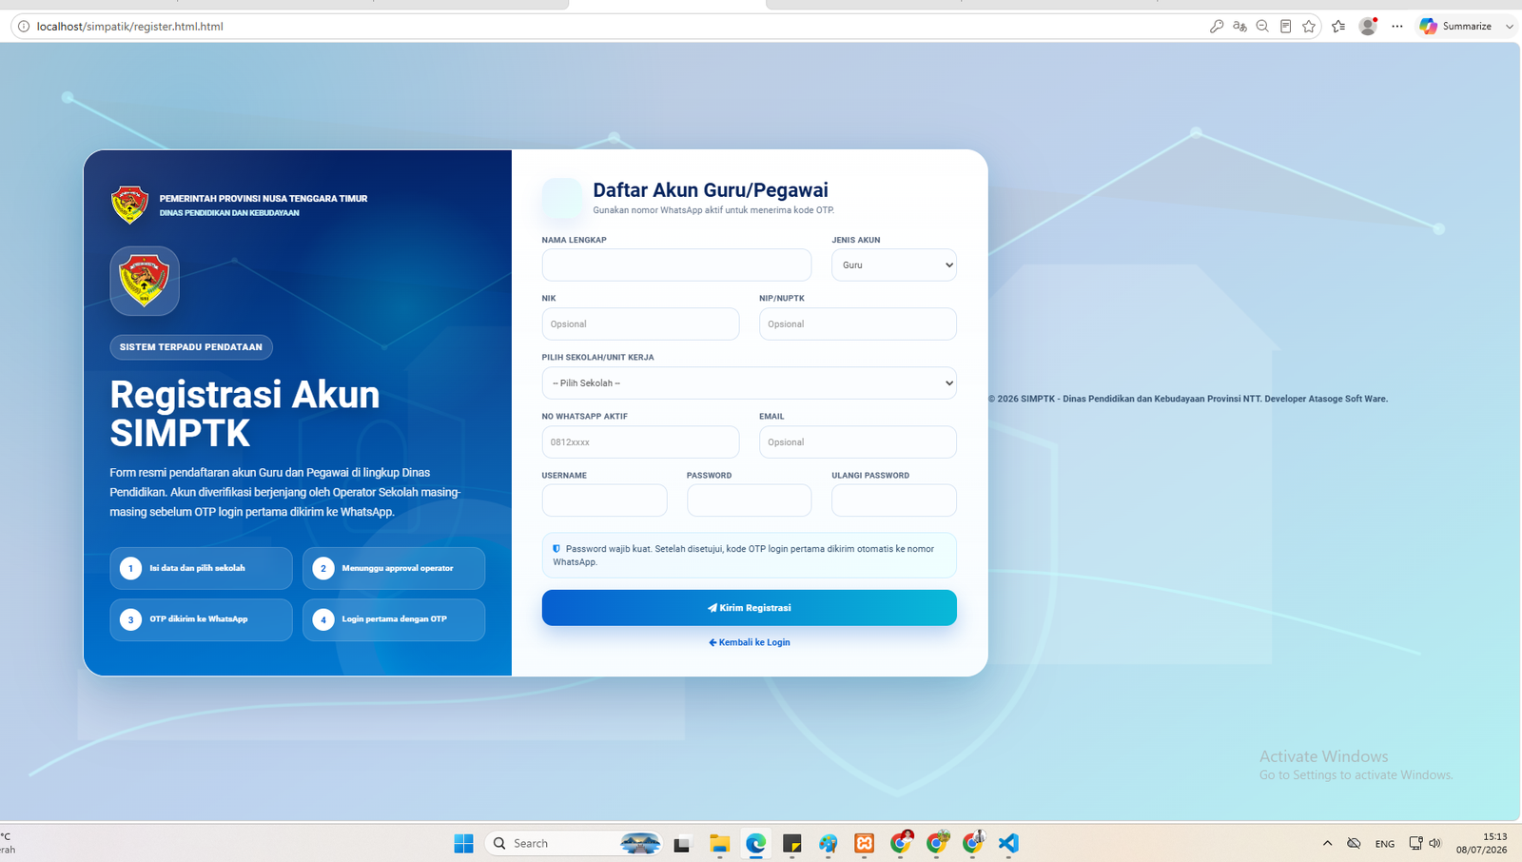Open immersive reader view icon
1522x862 pixels.
(1285, 27)
